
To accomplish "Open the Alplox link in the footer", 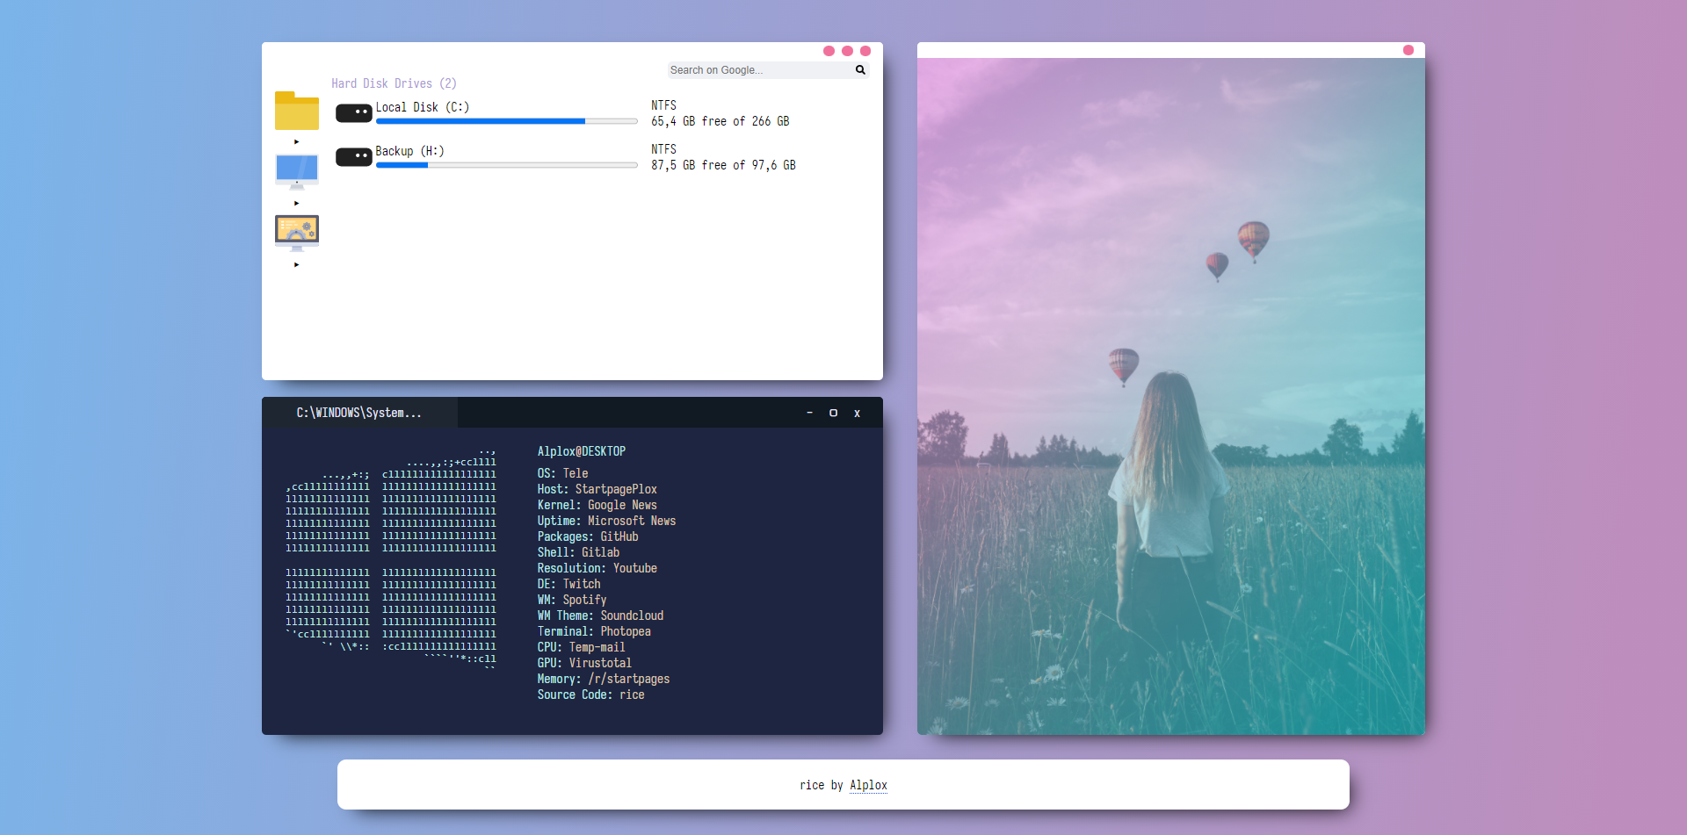I will coord(868,785).
